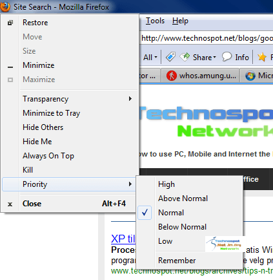Toggle Remember in Priority submenu
The height and width of the screenshot is (280, 273).
[189, 261]
